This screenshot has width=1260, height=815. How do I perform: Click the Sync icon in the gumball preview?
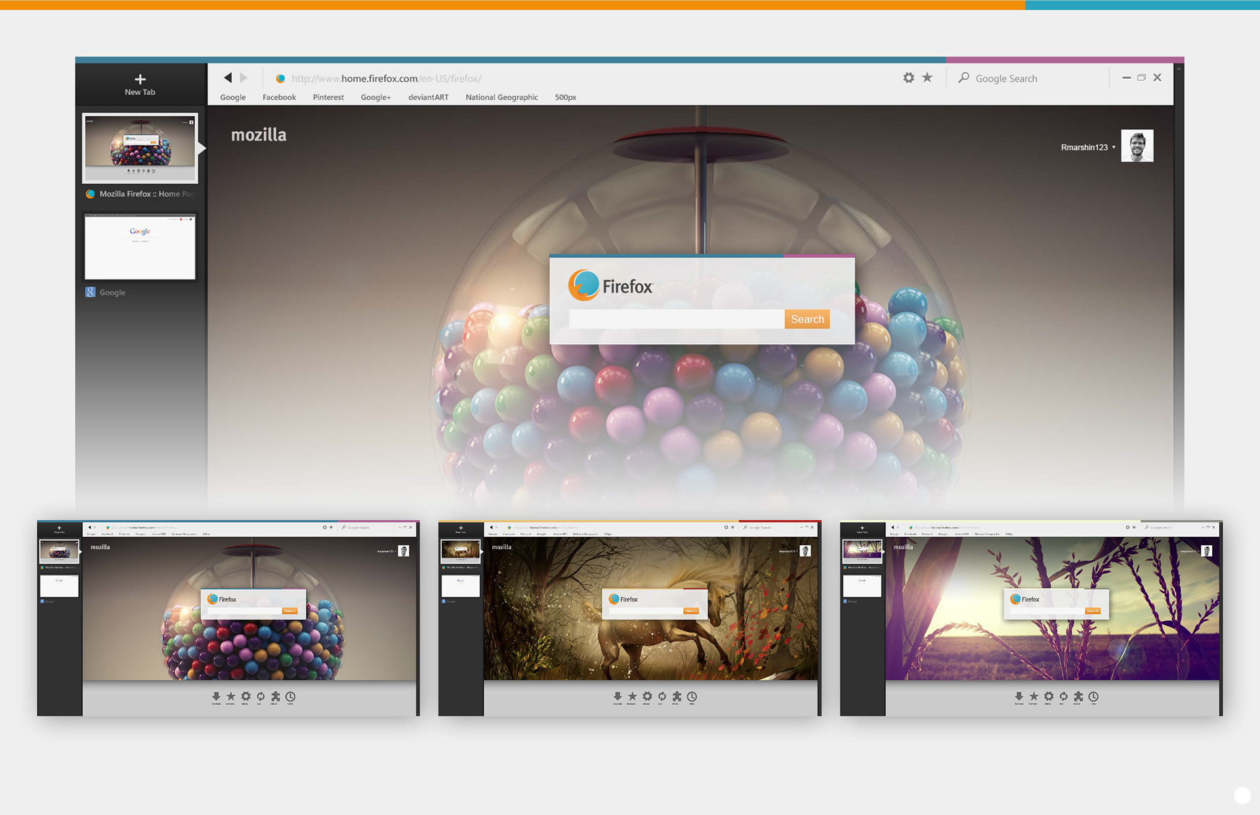point(261,696)
